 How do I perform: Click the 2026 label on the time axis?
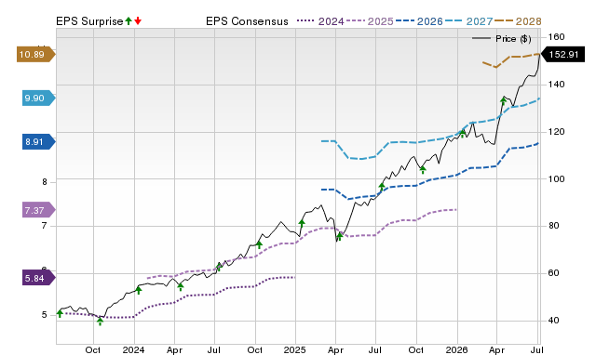(456, 349)
